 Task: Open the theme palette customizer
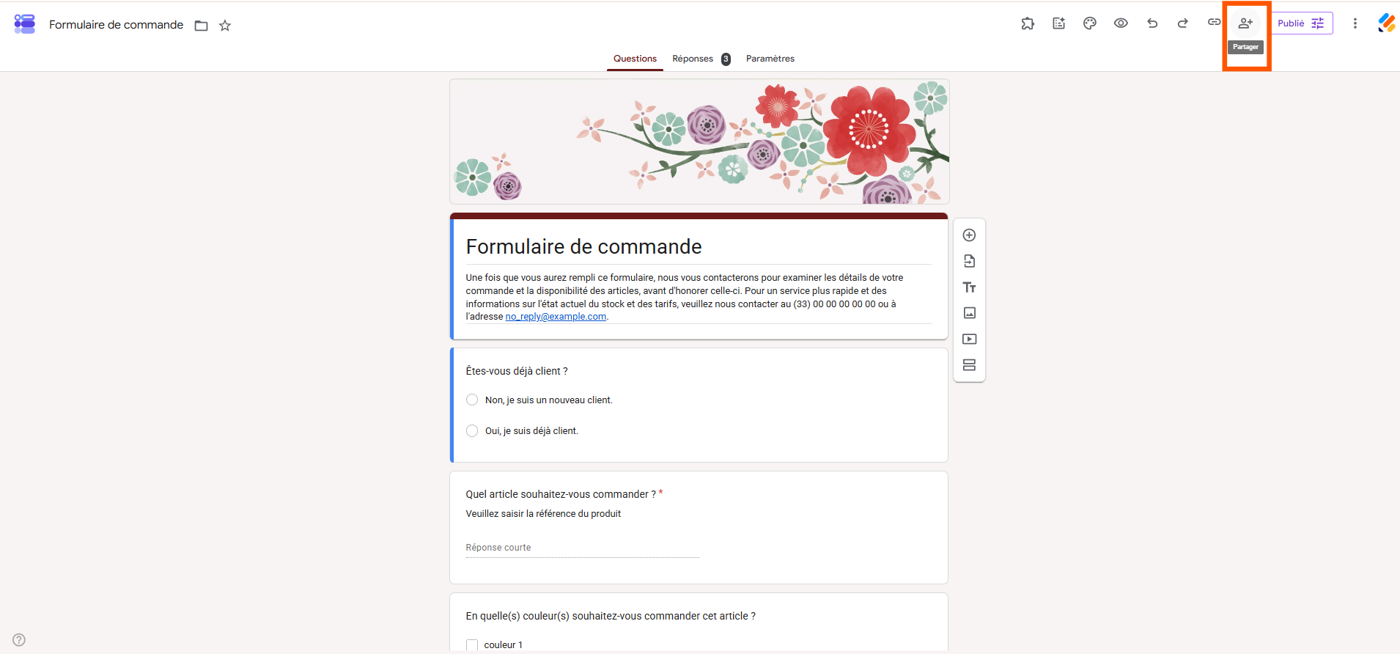coord(1090,23)
